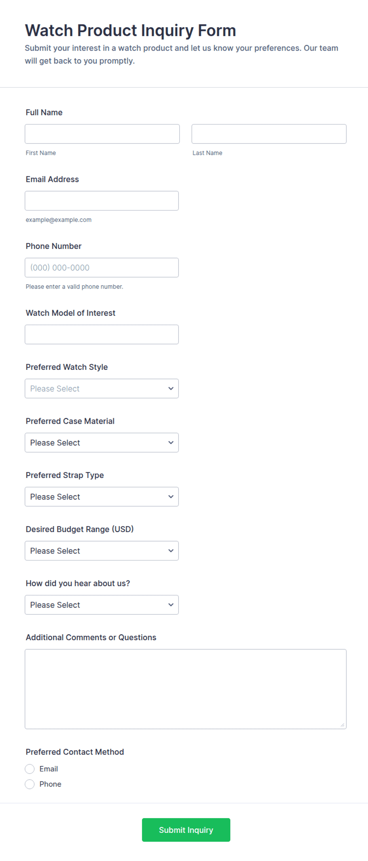The width and height of the screenshot is (368, 861).
Task: Focus the Email Address text box
Action: [x=102, y=201]
